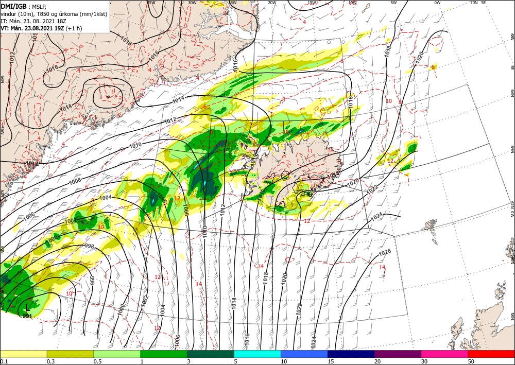The height and width of the screenshot is (365, 515).
Task: Click the legend value label "30"
Action: 425,361
